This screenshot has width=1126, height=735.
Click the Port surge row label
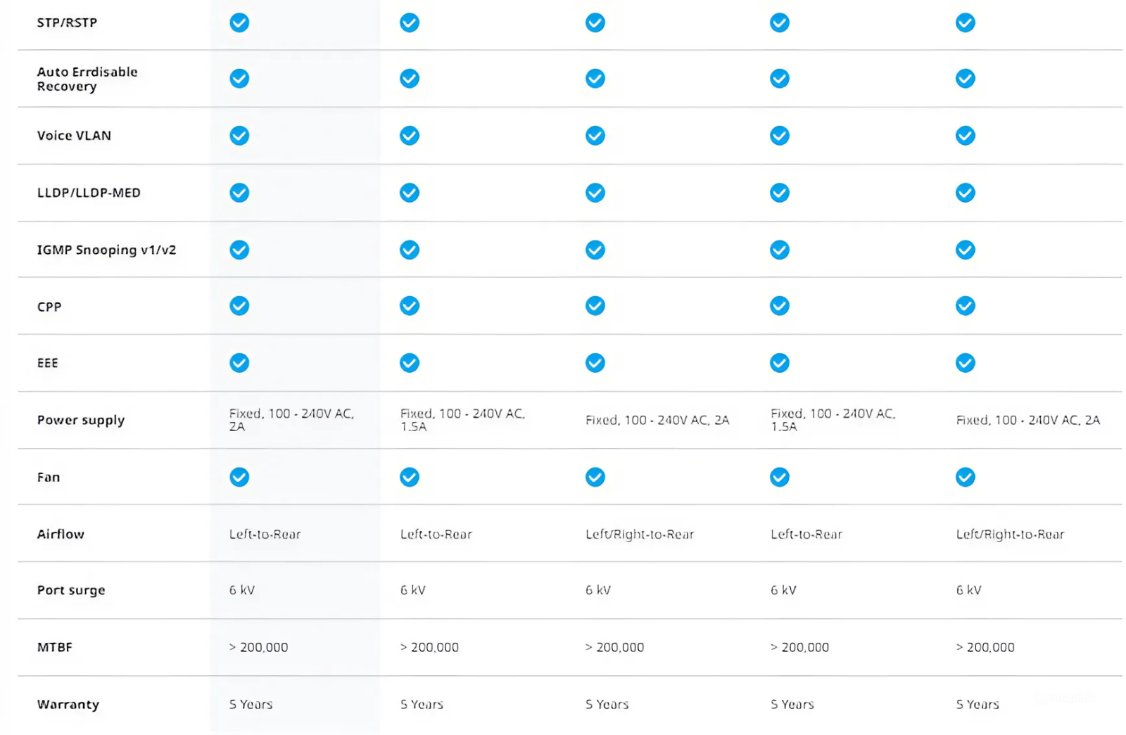tap(71, 590)
